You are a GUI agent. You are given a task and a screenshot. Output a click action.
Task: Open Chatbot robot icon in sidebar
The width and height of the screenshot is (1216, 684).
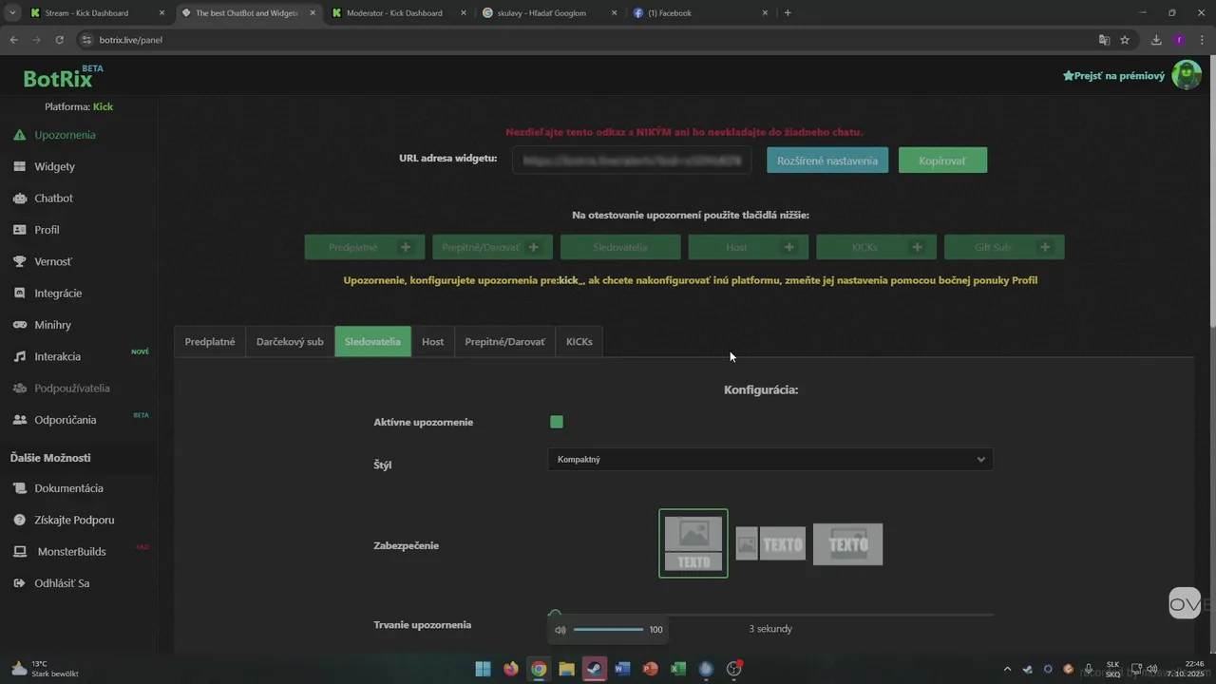pyautogui.click(x=19, y=199)
